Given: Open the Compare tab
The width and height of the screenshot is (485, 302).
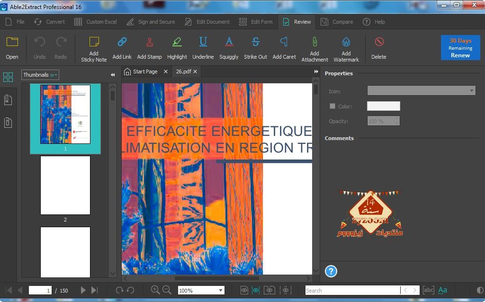Looking at the screenshot, I should [x=337, y=22].
